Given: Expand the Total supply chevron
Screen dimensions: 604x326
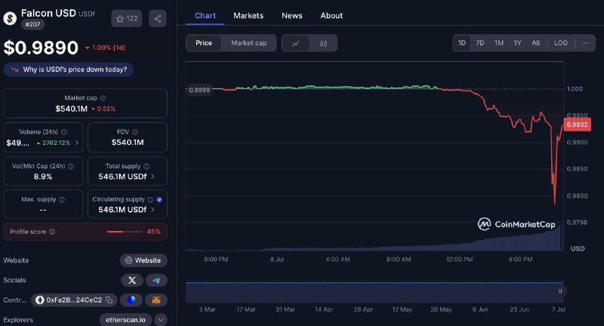Looking at the screenshot, I should tap(153, 177).
